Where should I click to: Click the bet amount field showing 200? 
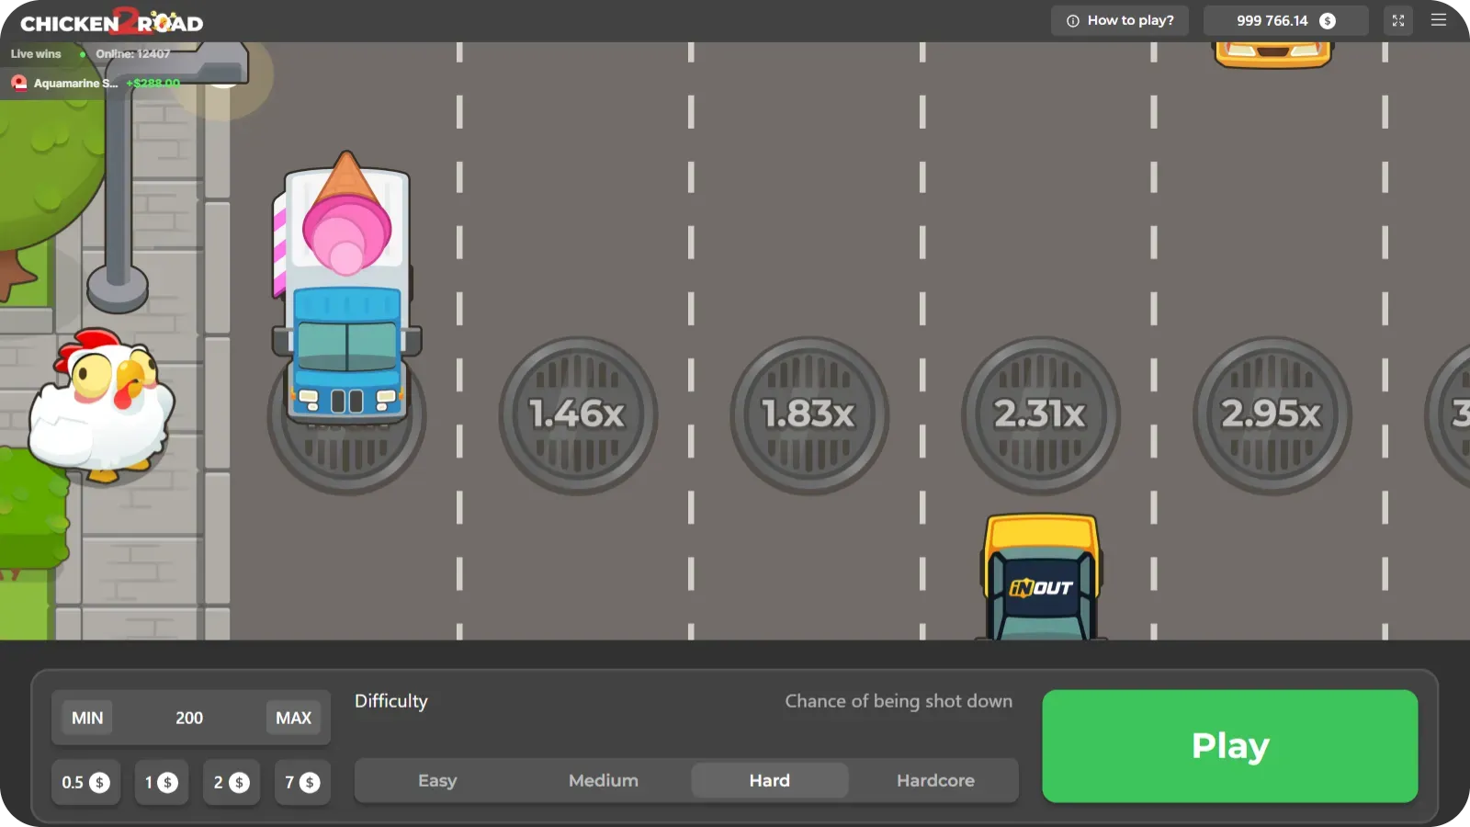(189, 718)
